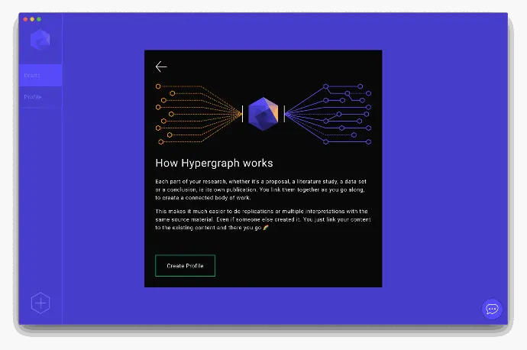Open the Profile sidebar item
This screenshot has width=527, height=350.
pos(40,97)
